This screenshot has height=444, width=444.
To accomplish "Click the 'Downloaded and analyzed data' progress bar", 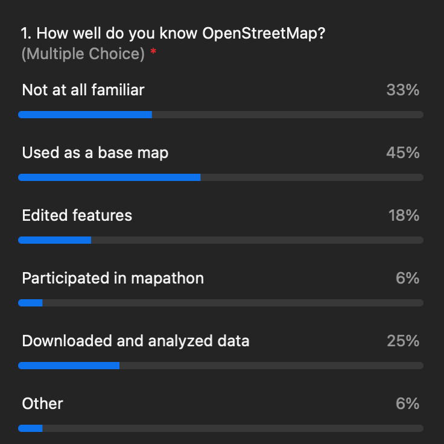I will 221,366.
